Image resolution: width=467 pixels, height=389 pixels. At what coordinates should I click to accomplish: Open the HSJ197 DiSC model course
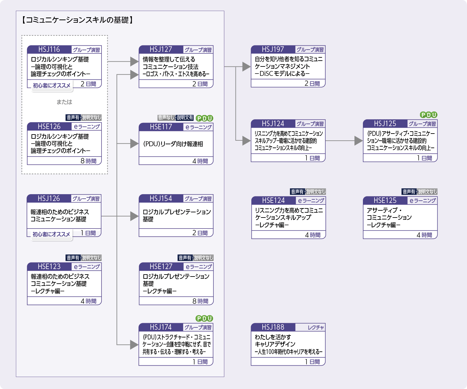pyautogui.click(x=288, y=66)
